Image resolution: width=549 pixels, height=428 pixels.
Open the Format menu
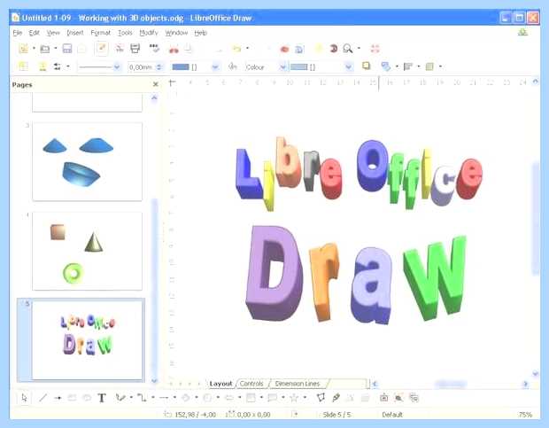(x=100, y=33)
